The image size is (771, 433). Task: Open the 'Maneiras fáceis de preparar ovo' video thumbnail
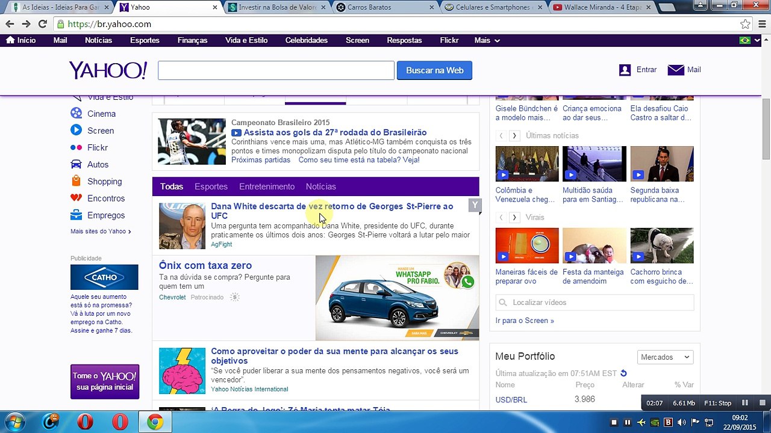pyautogui.click(x=527, y=245)
